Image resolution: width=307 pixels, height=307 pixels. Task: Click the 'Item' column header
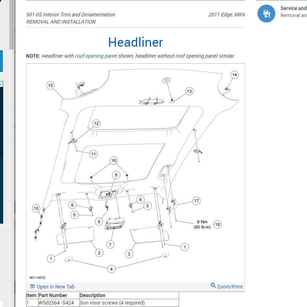point(32,296)
